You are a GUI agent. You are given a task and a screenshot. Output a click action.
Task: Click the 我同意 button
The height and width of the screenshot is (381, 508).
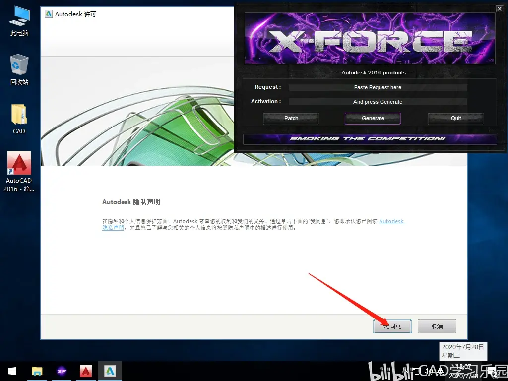(392, 326)
